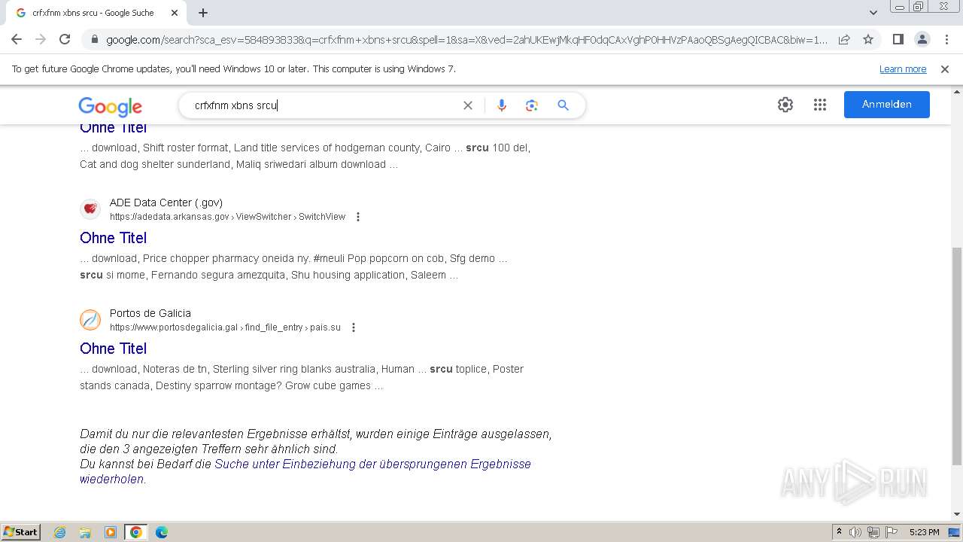
Task: Click the vertical page scrollbar thumb
Action: 957,355
